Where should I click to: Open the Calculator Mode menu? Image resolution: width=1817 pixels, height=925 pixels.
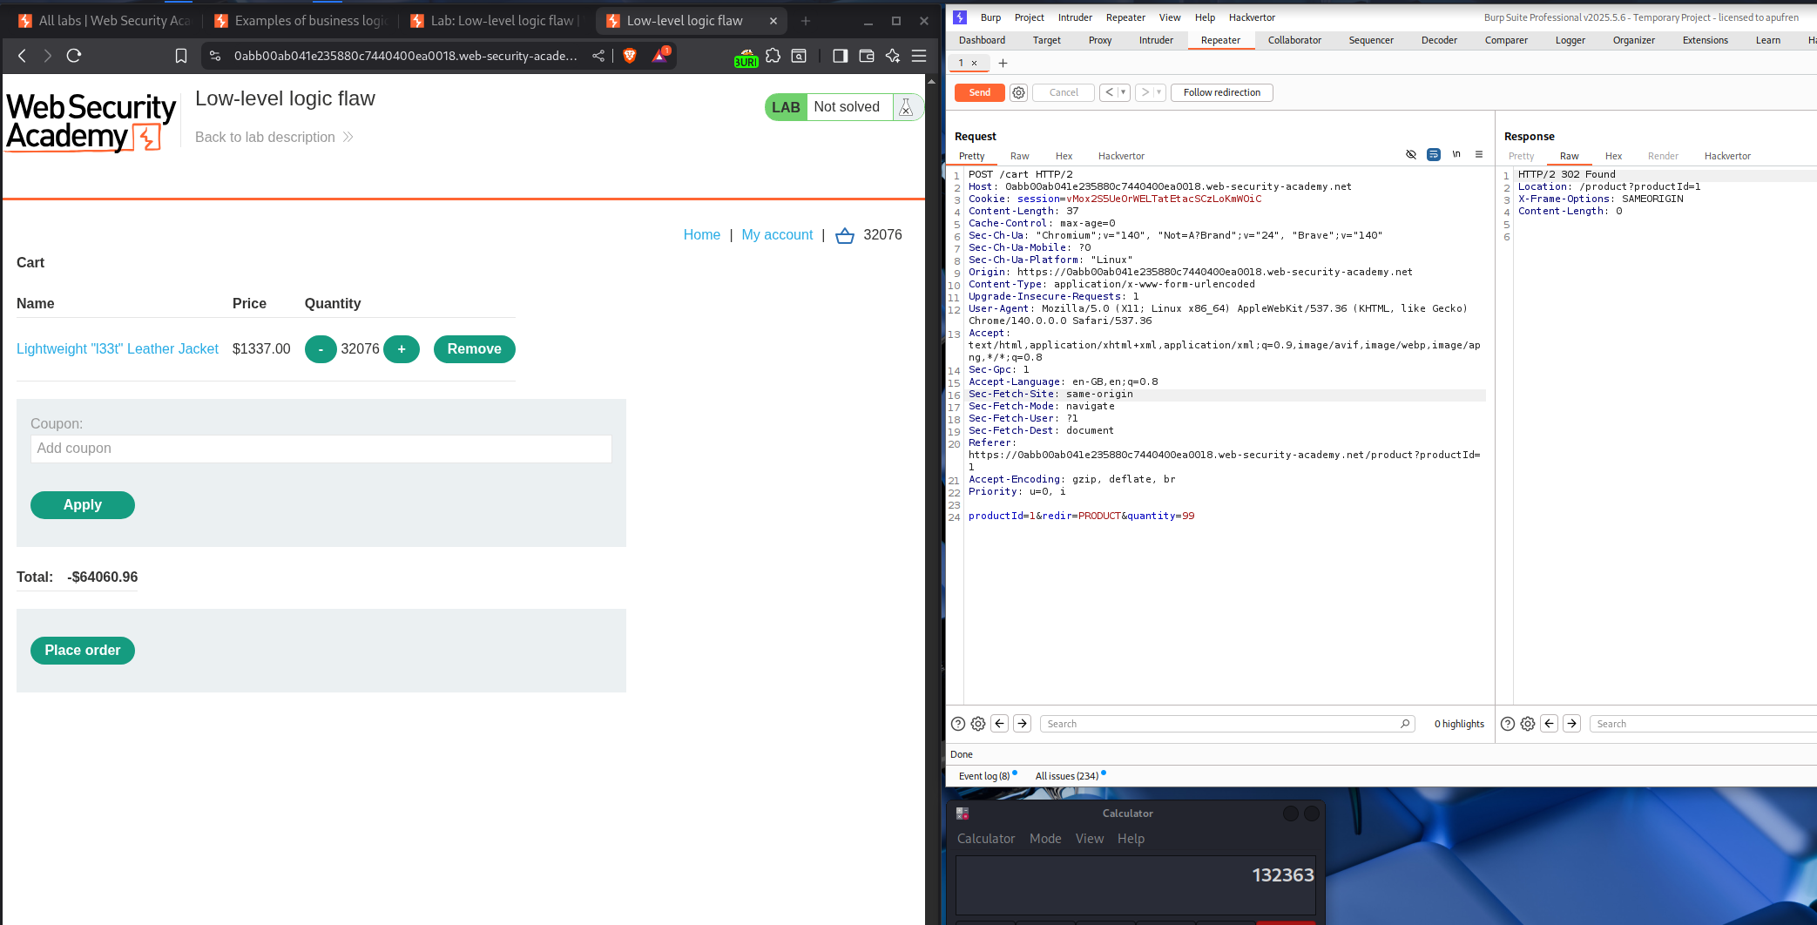coord(1044,839)
